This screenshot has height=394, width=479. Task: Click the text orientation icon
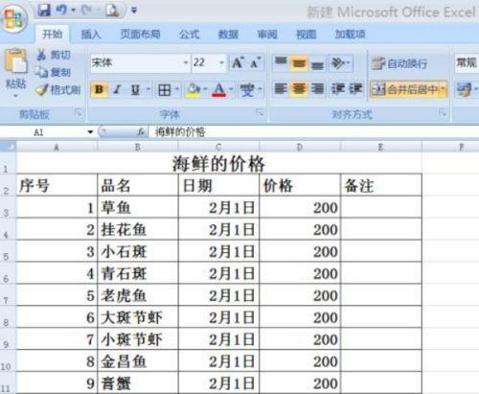coord(338,63)
